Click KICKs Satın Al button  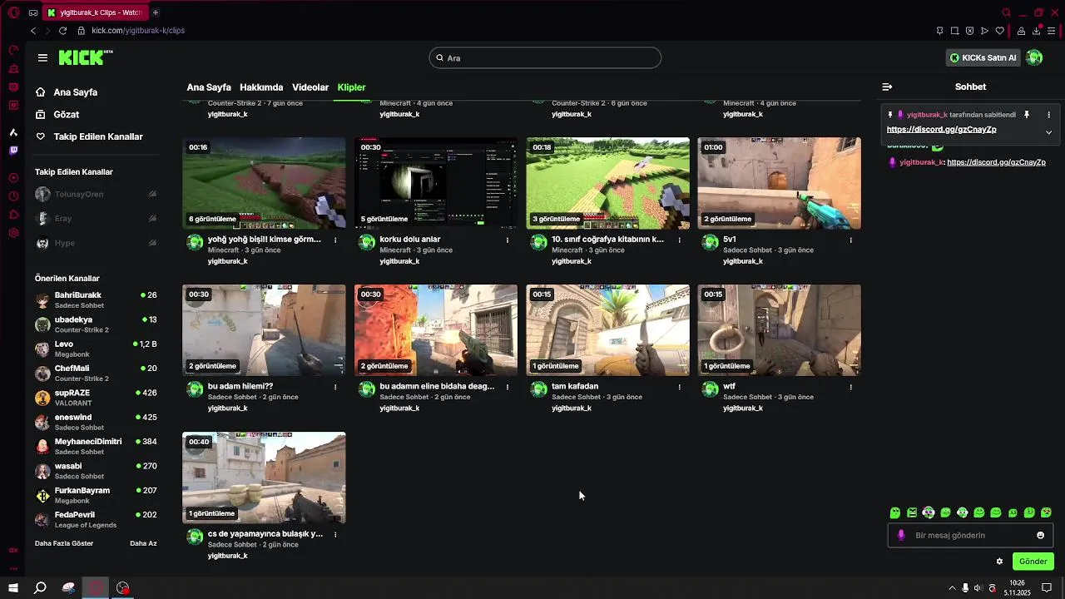pyautogui.click(x=983, y=57)
